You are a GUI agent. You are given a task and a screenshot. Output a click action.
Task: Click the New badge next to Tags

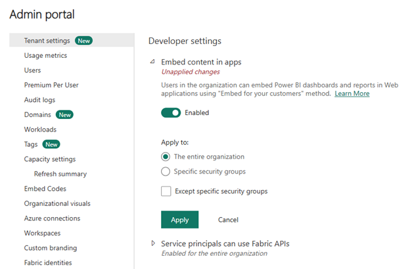pos(51,144)
